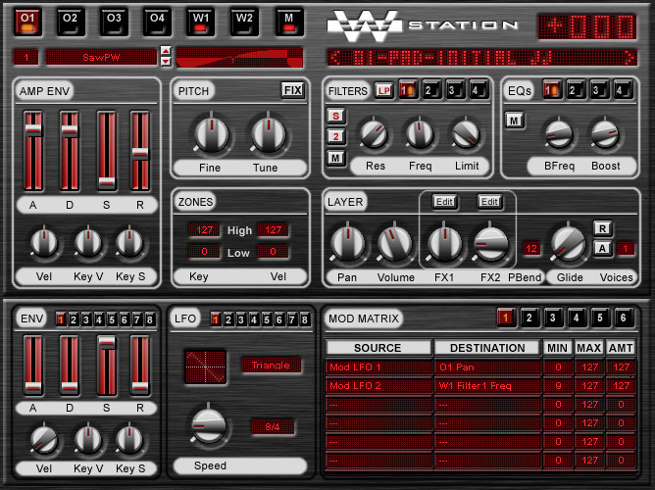Click the PBend value 12

point(531,249)
